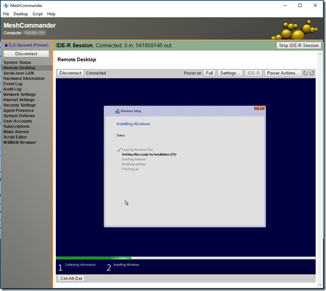Open the Audit Log
The image size is (326, 291).
pyautogui.click(x=12, y=89)
